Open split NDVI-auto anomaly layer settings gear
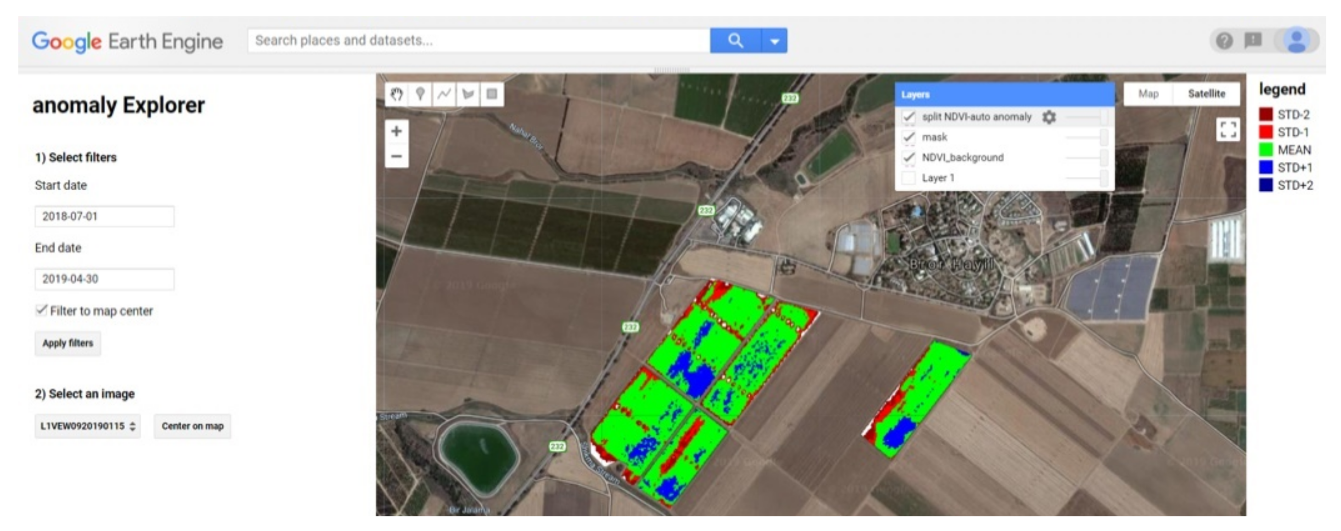This screenshot has height=531, width=1341. (x=1049, y=117)
